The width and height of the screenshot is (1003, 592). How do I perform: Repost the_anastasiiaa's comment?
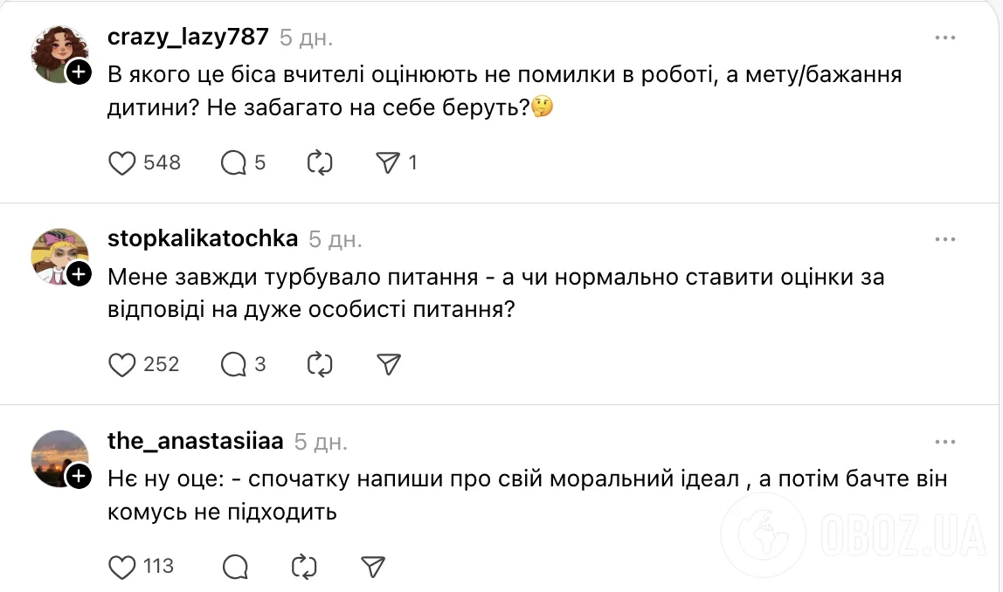(x=302, y=567)
